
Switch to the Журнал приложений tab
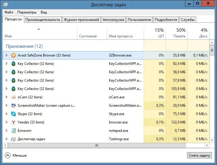click(81, 20)
